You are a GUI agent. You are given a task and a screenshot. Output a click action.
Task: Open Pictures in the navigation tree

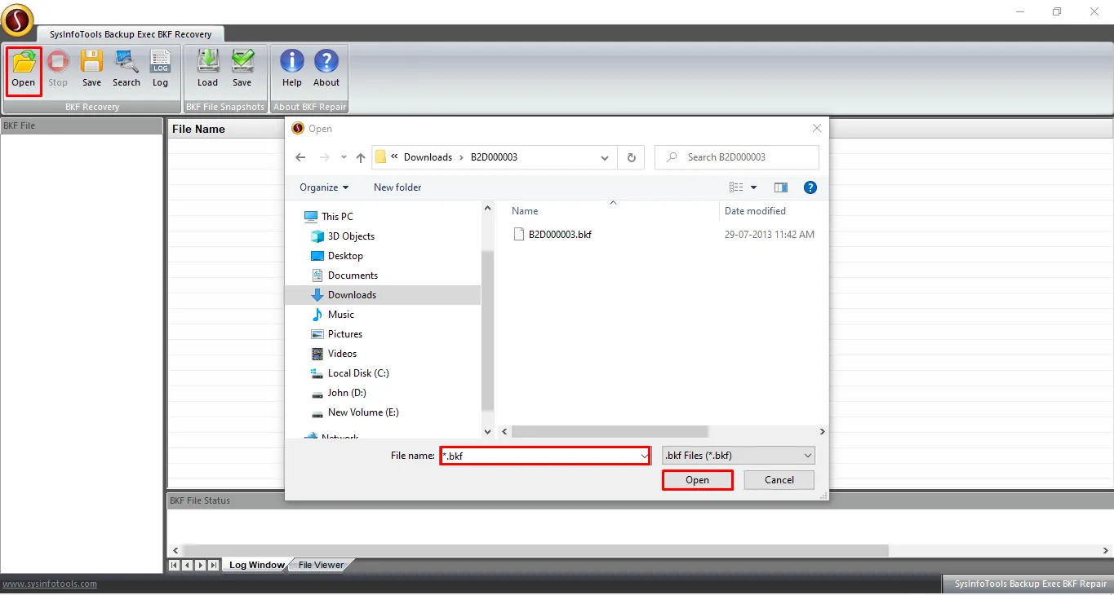pos(337,334)
